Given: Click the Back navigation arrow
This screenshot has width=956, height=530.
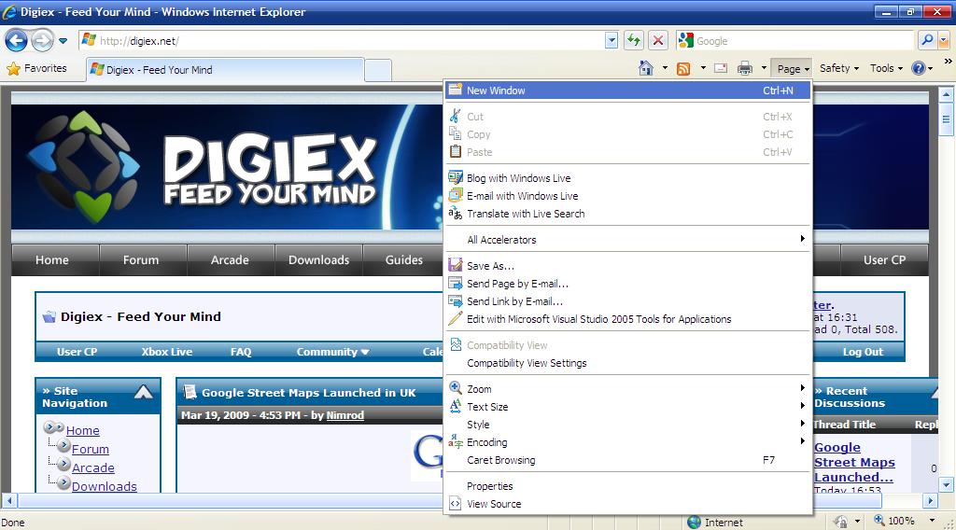Looking at the screenshot, I should [17, 41].
